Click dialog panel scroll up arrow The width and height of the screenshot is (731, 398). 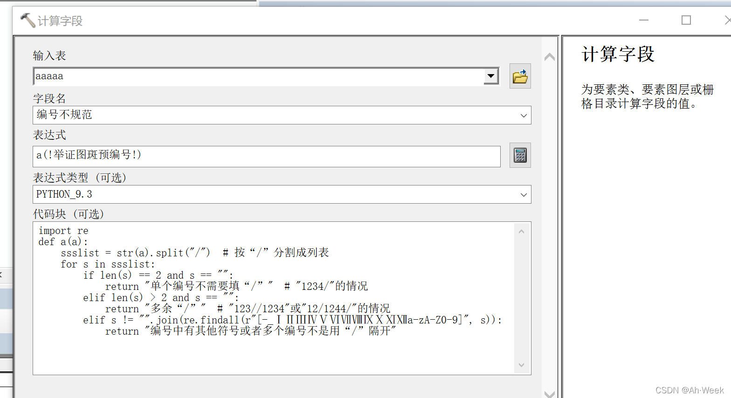click(550, 57)
